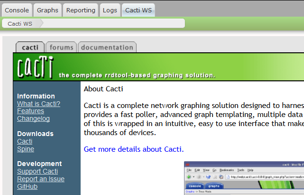
Task: Open Cacti link under Downloads
Action: [25, 141]
